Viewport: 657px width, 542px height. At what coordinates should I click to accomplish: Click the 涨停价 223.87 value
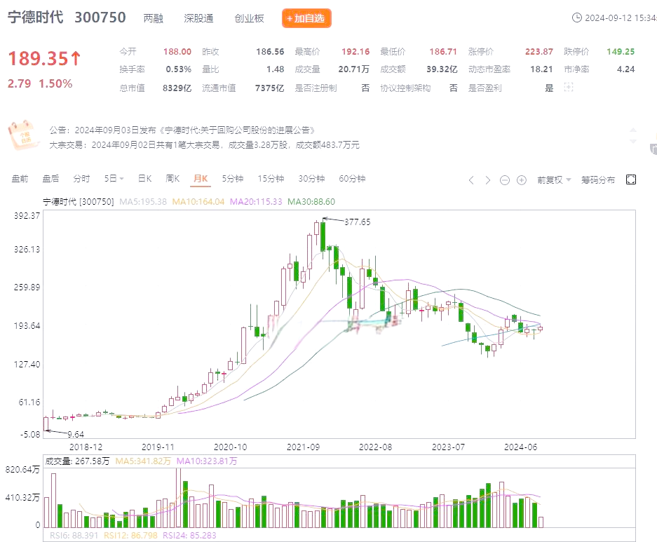click(539, 51)
